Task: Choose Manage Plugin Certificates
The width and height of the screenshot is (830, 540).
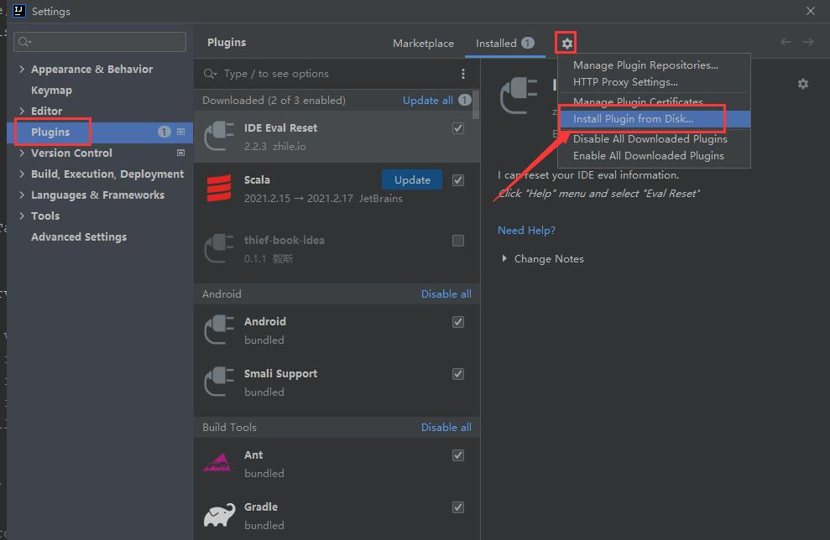Action: point(654,101)
